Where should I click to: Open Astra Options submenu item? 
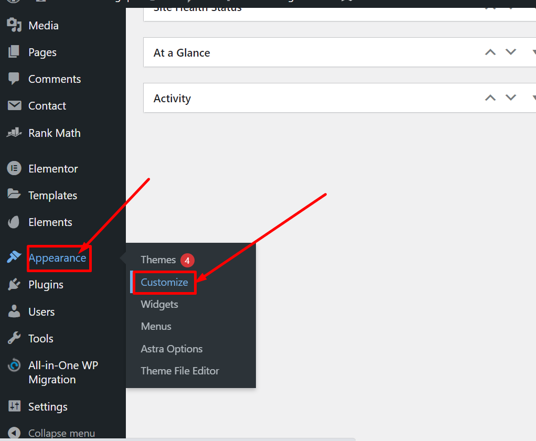tap(171, 349)
